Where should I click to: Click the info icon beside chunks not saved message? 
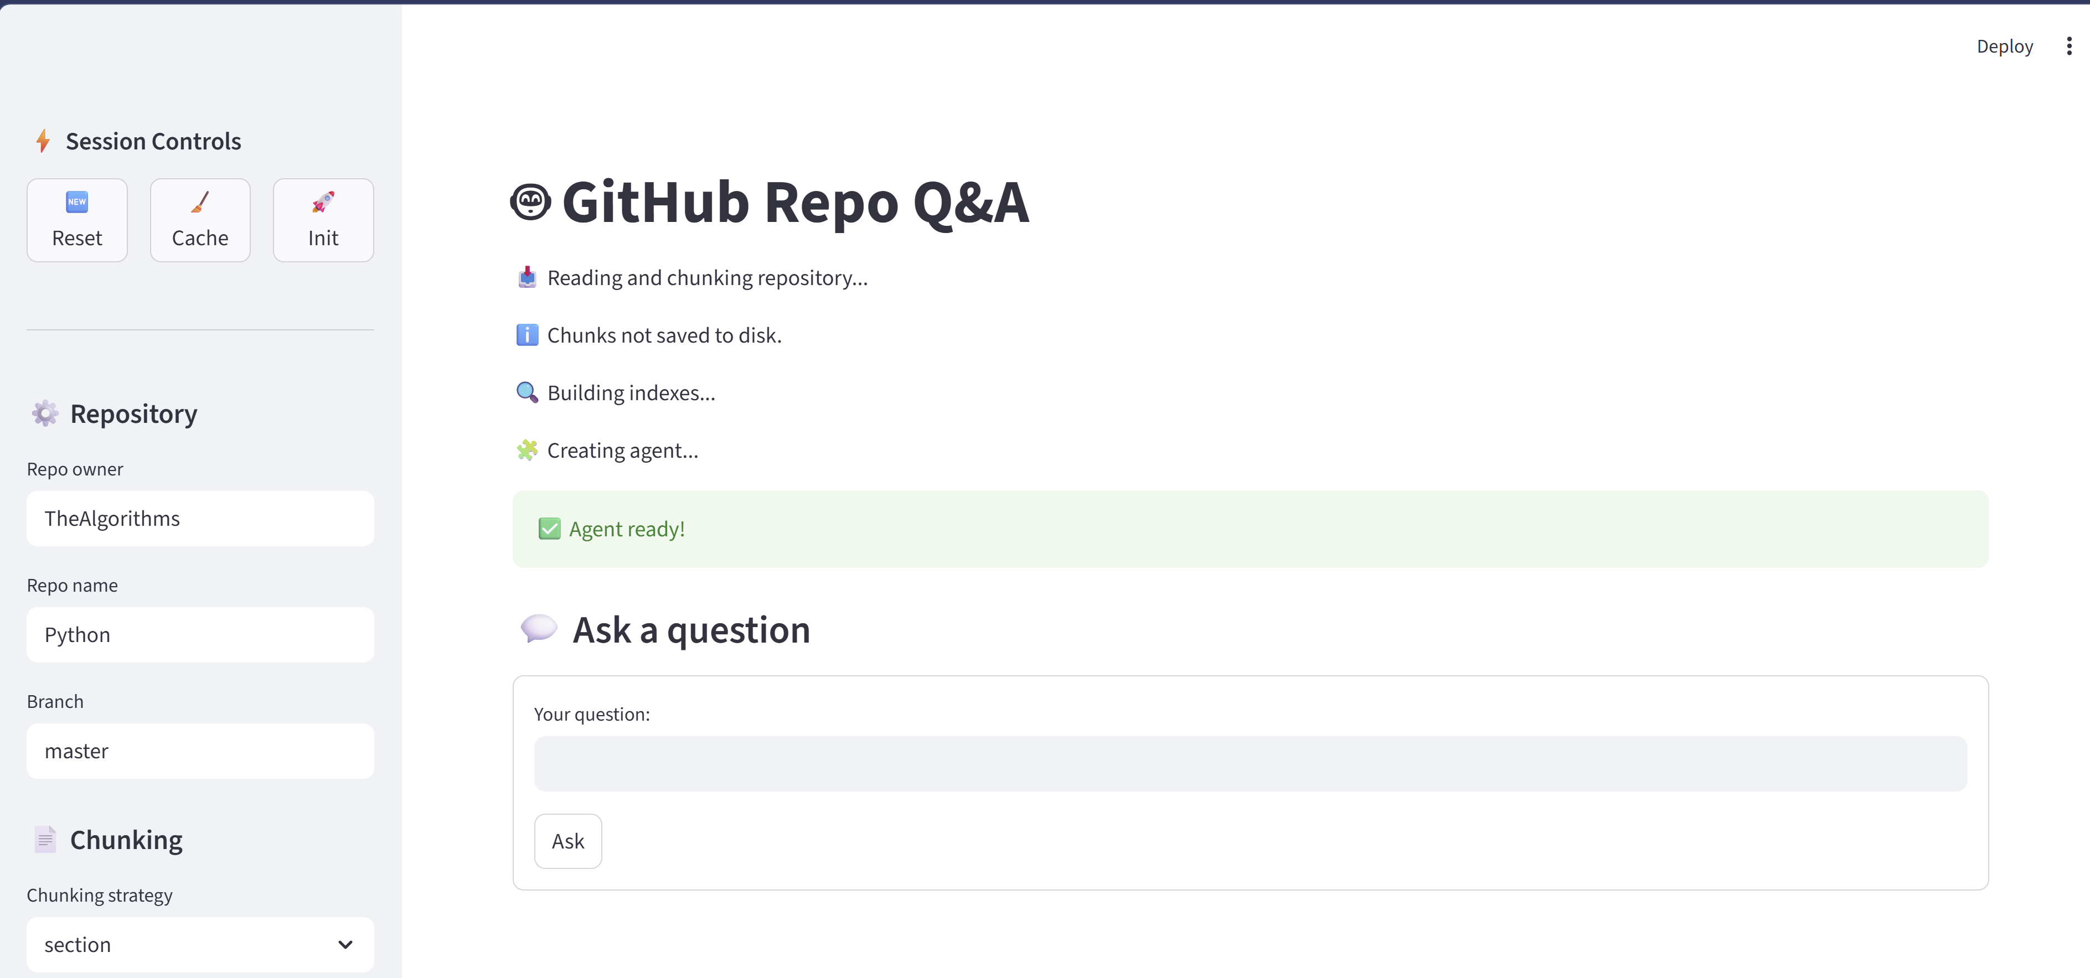(x=527, y=334)
